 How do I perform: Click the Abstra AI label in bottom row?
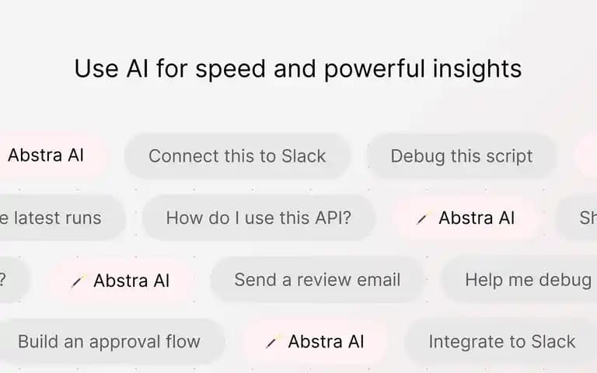(326, 341)
